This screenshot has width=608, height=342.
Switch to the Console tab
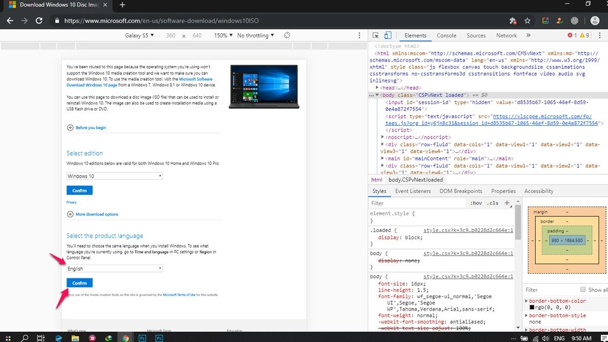click(446, 35)
